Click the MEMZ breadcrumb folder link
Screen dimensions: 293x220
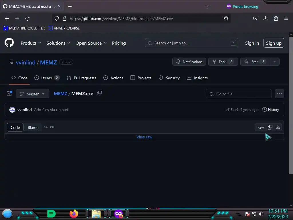[60, 94]
